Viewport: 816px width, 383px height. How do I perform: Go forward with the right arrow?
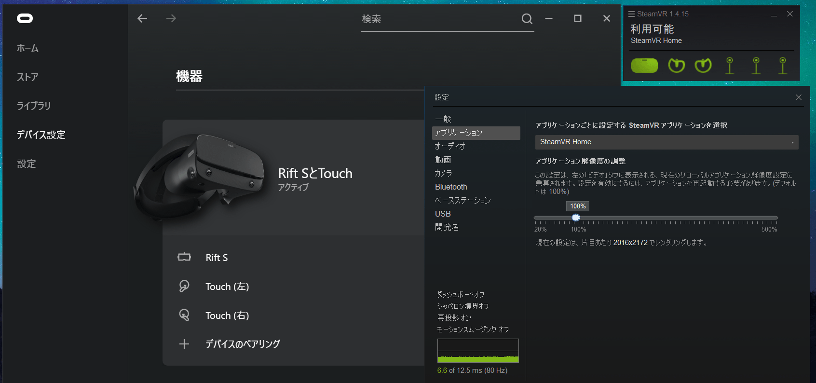tap(171, 18)
